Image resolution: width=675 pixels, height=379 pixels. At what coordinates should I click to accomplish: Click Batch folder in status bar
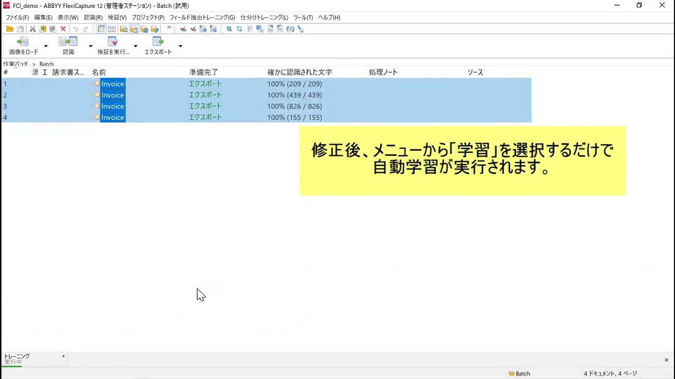[x=519, y=374]
